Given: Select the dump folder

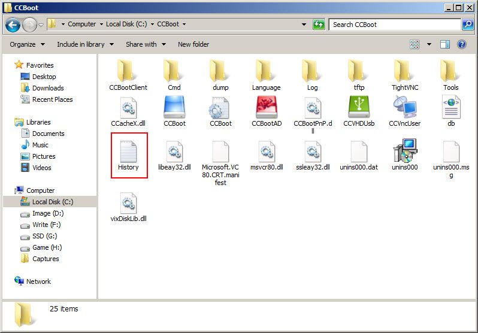Looking at the screenshot, I should click(x=220, y=75).
